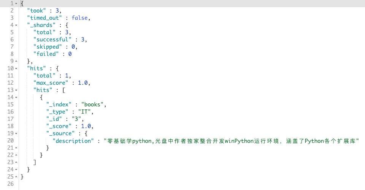Fold the hit object at line 14

(x=16, y=97)
